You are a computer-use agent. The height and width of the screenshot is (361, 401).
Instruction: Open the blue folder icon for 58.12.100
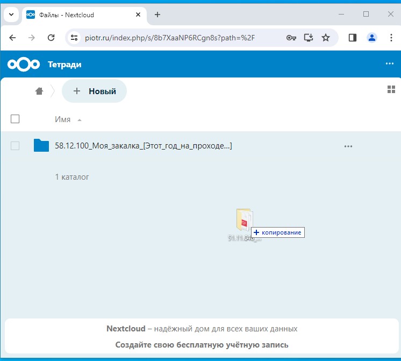tap(41, 146)
